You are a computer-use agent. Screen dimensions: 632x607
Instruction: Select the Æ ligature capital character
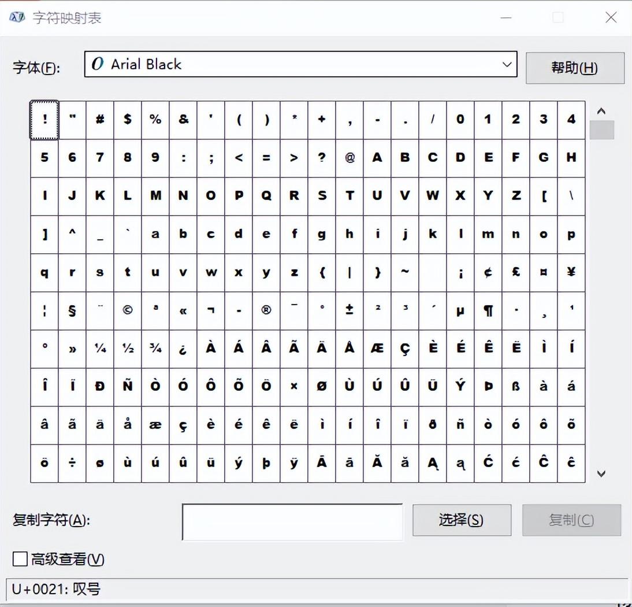[377, 349]
